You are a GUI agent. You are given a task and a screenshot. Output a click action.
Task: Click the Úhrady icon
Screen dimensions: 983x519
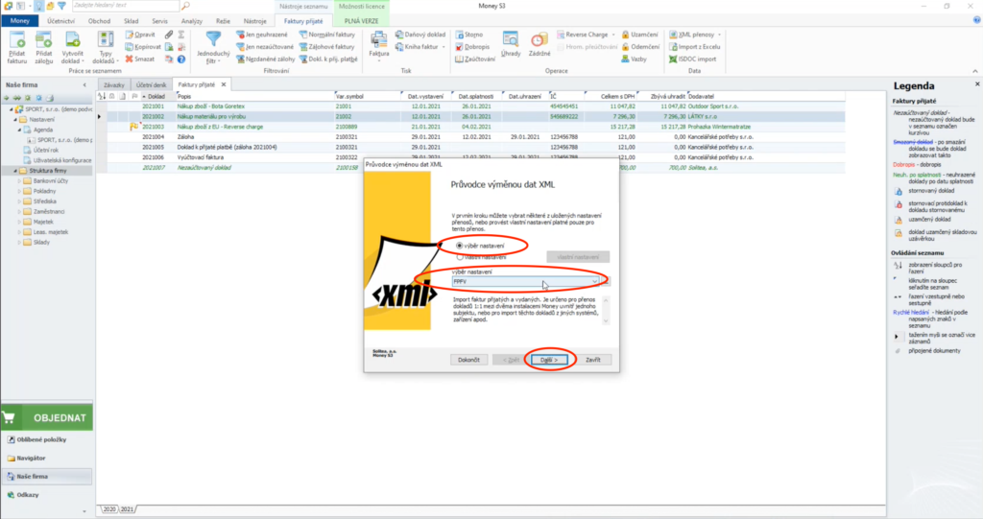point(511,45)
